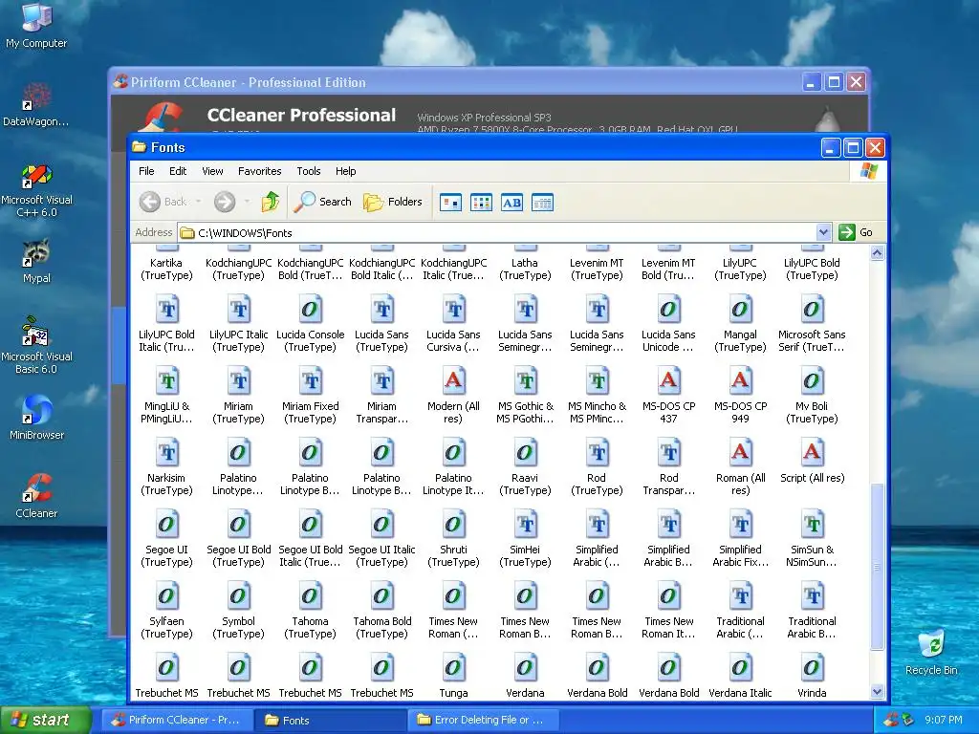Select the Microsoft Visual Basic 6.0 shortcut
Screen dimensions: 979x734
pos(36,345)
